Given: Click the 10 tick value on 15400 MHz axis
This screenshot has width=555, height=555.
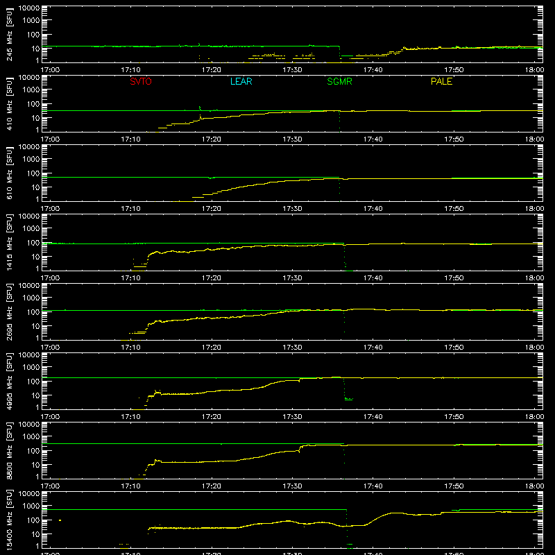Looking at the screenshot, I should click(x=35, y=534).
